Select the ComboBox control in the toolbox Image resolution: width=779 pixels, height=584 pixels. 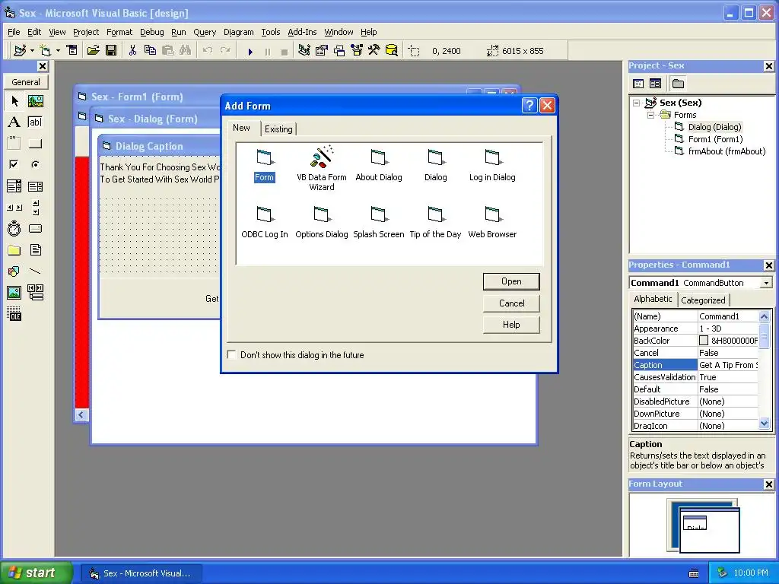coord(14,186)
